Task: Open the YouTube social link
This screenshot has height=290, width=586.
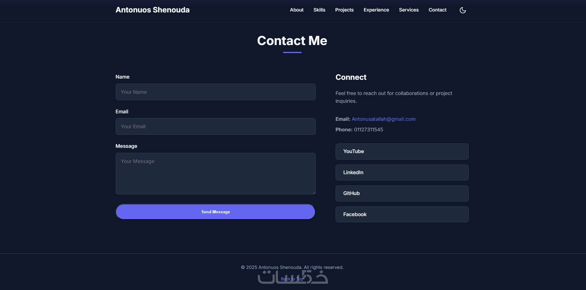Action: click(402, 152)
